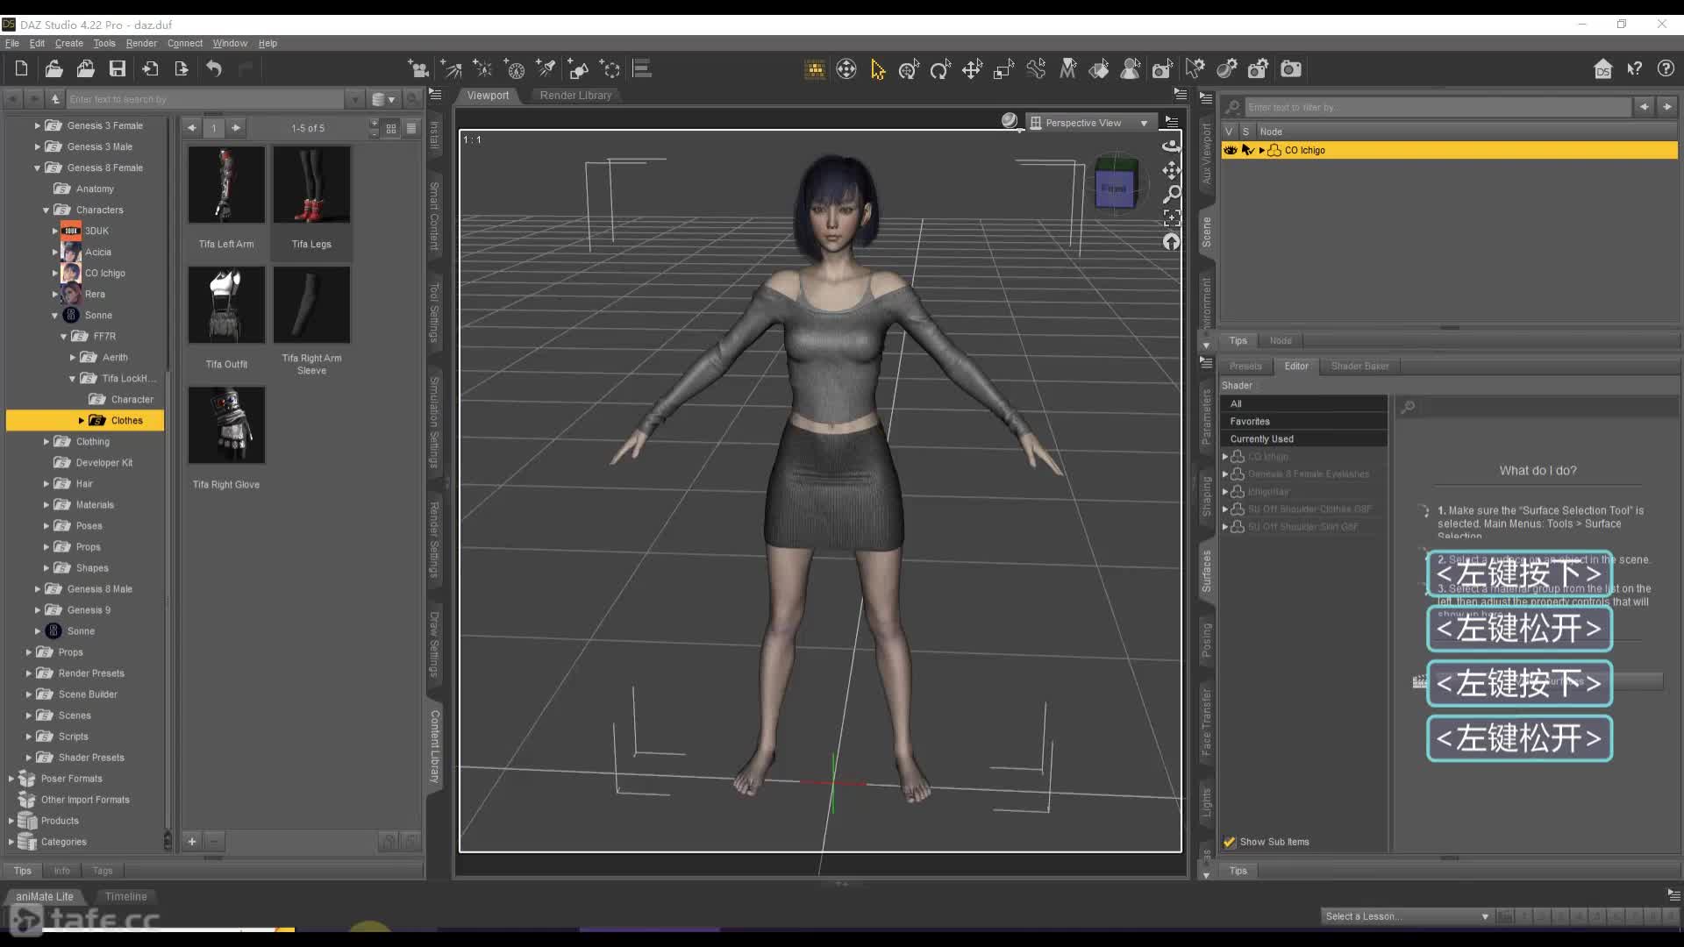
Task: Click the Export file icon
Action: pyautogui.click(x=182, y=68)
